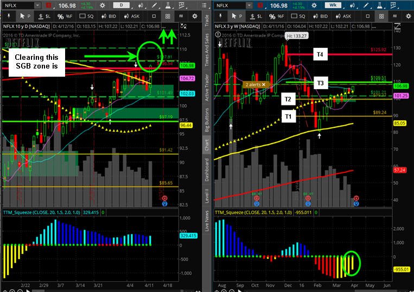The width and height of the screenshot is (414, 292).
Task: Toggle the SQ button on left toolbar
Action: [x=86, y=16]
